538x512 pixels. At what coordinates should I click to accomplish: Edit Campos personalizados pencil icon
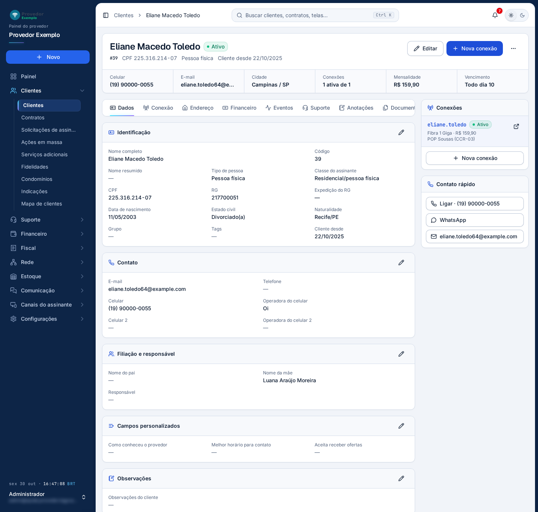pos(401,426)
